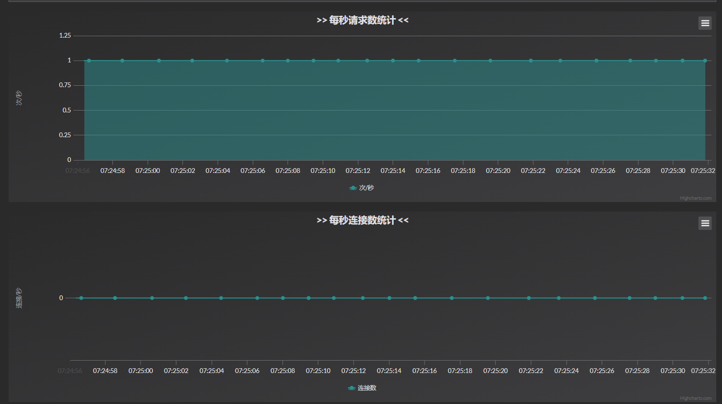
Task: Click the 07:25:16 label on connections chart
Action: (x=424, y=371)
